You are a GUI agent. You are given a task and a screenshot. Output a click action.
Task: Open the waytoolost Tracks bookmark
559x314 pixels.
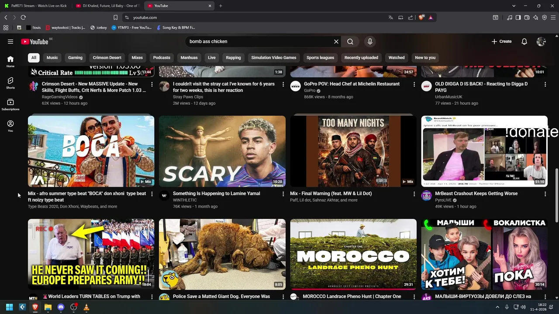[x=66, y=27]
